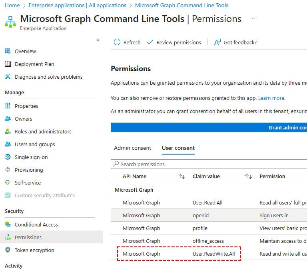Click the search magnifier icon

(116, 164)
